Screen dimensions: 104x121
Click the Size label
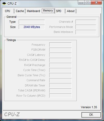click(x=13, y=27)
